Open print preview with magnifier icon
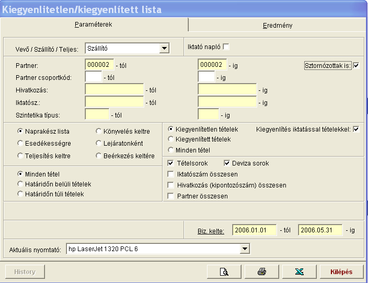Screen dimensions: 368x283 pyautogui.click(x=224, y=272)
